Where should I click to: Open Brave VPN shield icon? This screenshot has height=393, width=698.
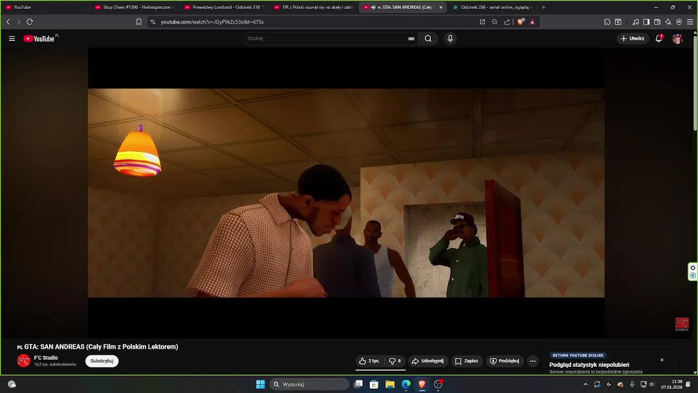[x=679, y=22]
